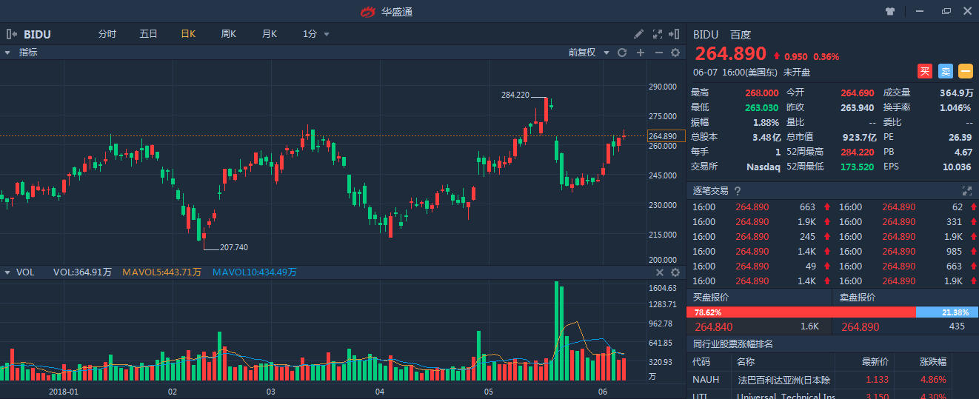Screen dimensions: 979x399
Task: Collapse the 指标 indicator section
Action: (7, 53)
